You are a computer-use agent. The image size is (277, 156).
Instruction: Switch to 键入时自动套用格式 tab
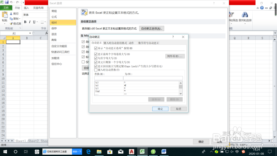click(115, 43)
